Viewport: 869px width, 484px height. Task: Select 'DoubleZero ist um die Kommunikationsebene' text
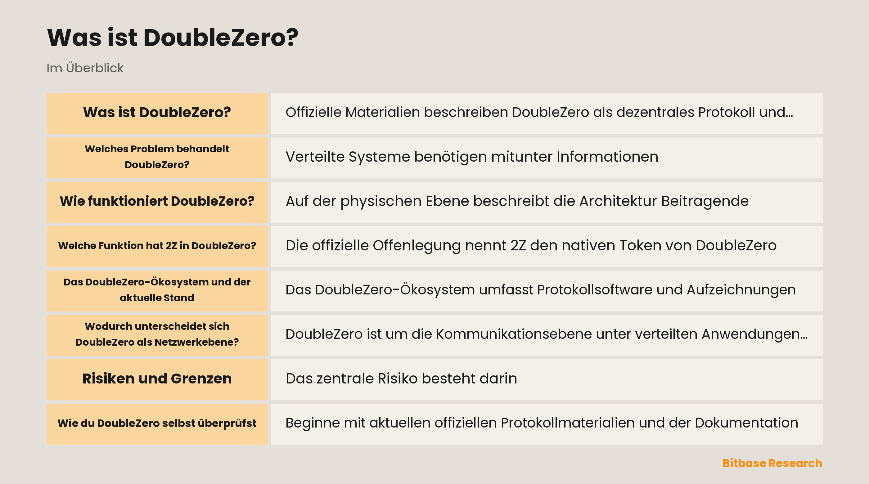439,334
